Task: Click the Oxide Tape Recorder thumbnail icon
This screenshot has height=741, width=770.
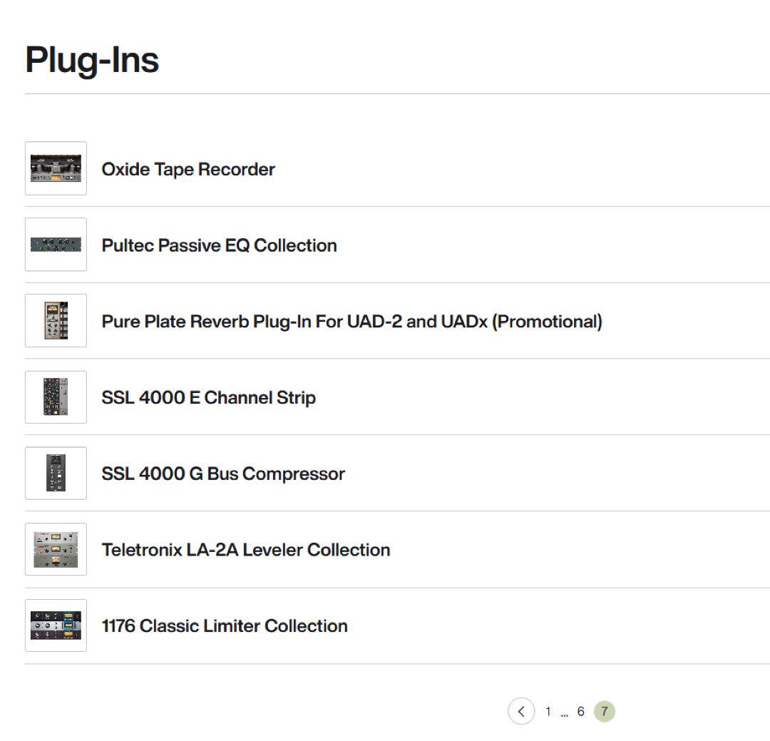Action: (56, 168)
